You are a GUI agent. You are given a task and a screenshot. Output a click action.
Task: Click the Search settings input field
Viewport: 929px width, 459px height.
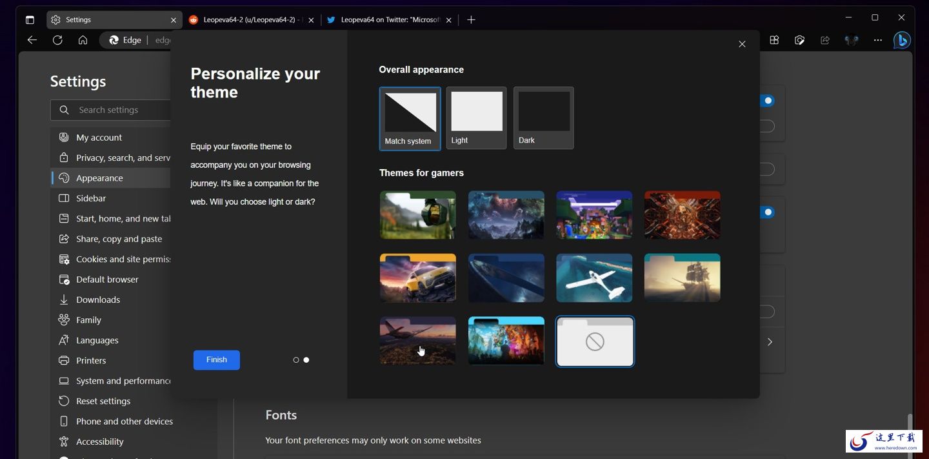111,110
